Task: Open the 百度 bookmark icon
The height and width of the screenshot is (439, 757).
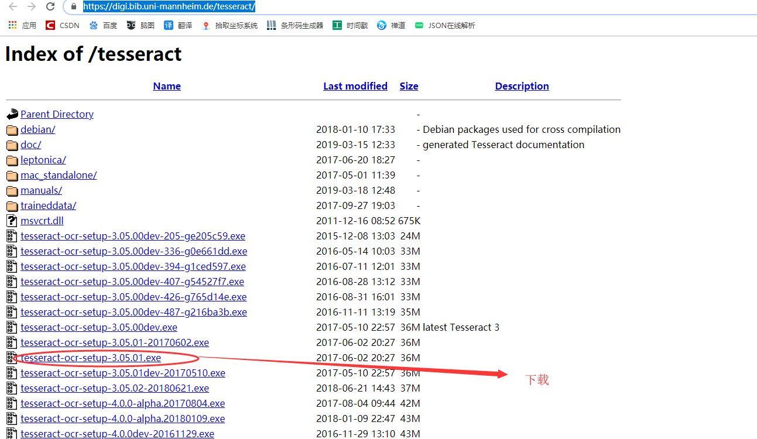Action: (x=94, y=25)
